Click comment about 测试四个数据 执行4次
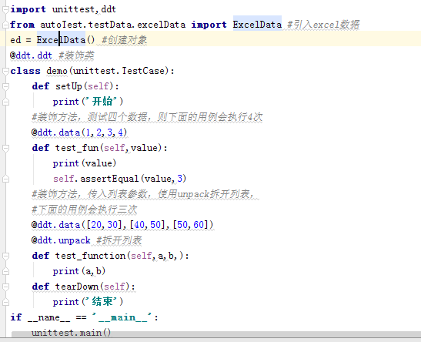The height and width of the screenshot is (342, 421). pyautogui.click(x=147, y=117)
